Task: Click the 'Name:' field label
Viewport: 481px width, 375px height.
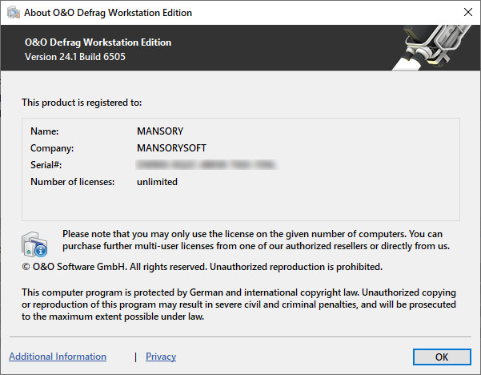Action: 45,131
